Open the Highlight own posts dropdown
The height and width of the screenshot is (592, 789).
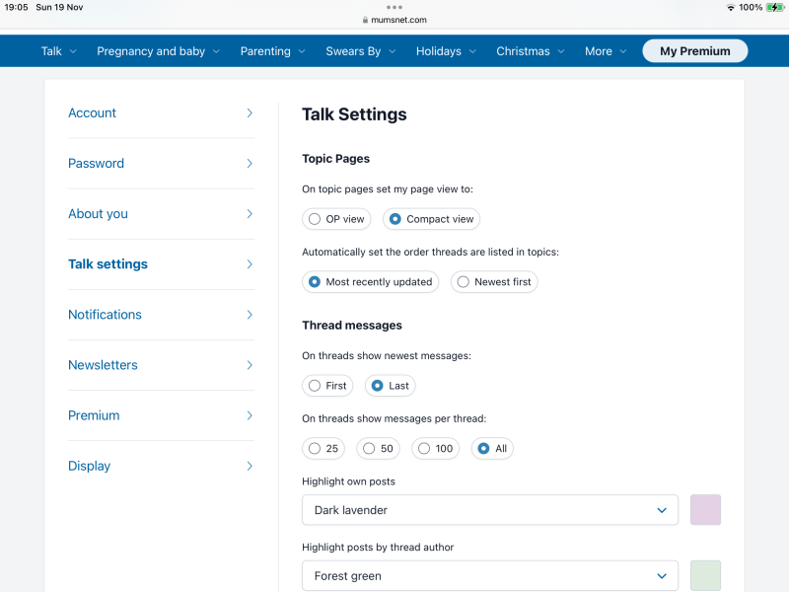pyautogui.click(x=489, y=510)
